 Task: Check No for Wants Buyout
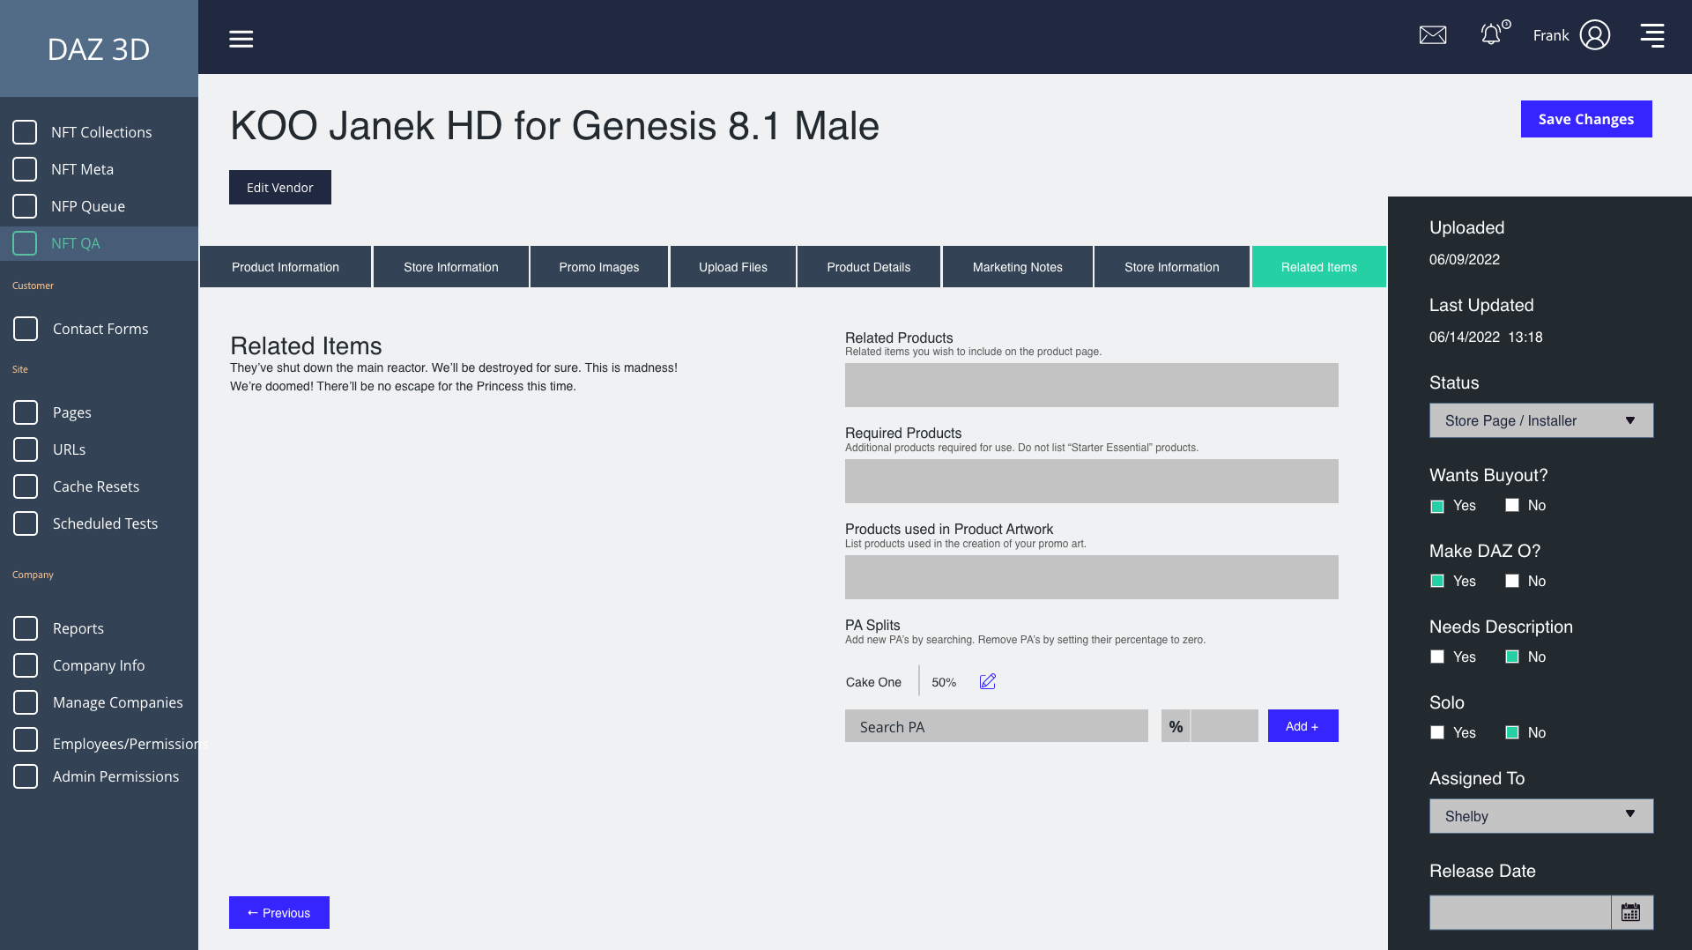pyautogui.click(x=1512, y=505)
